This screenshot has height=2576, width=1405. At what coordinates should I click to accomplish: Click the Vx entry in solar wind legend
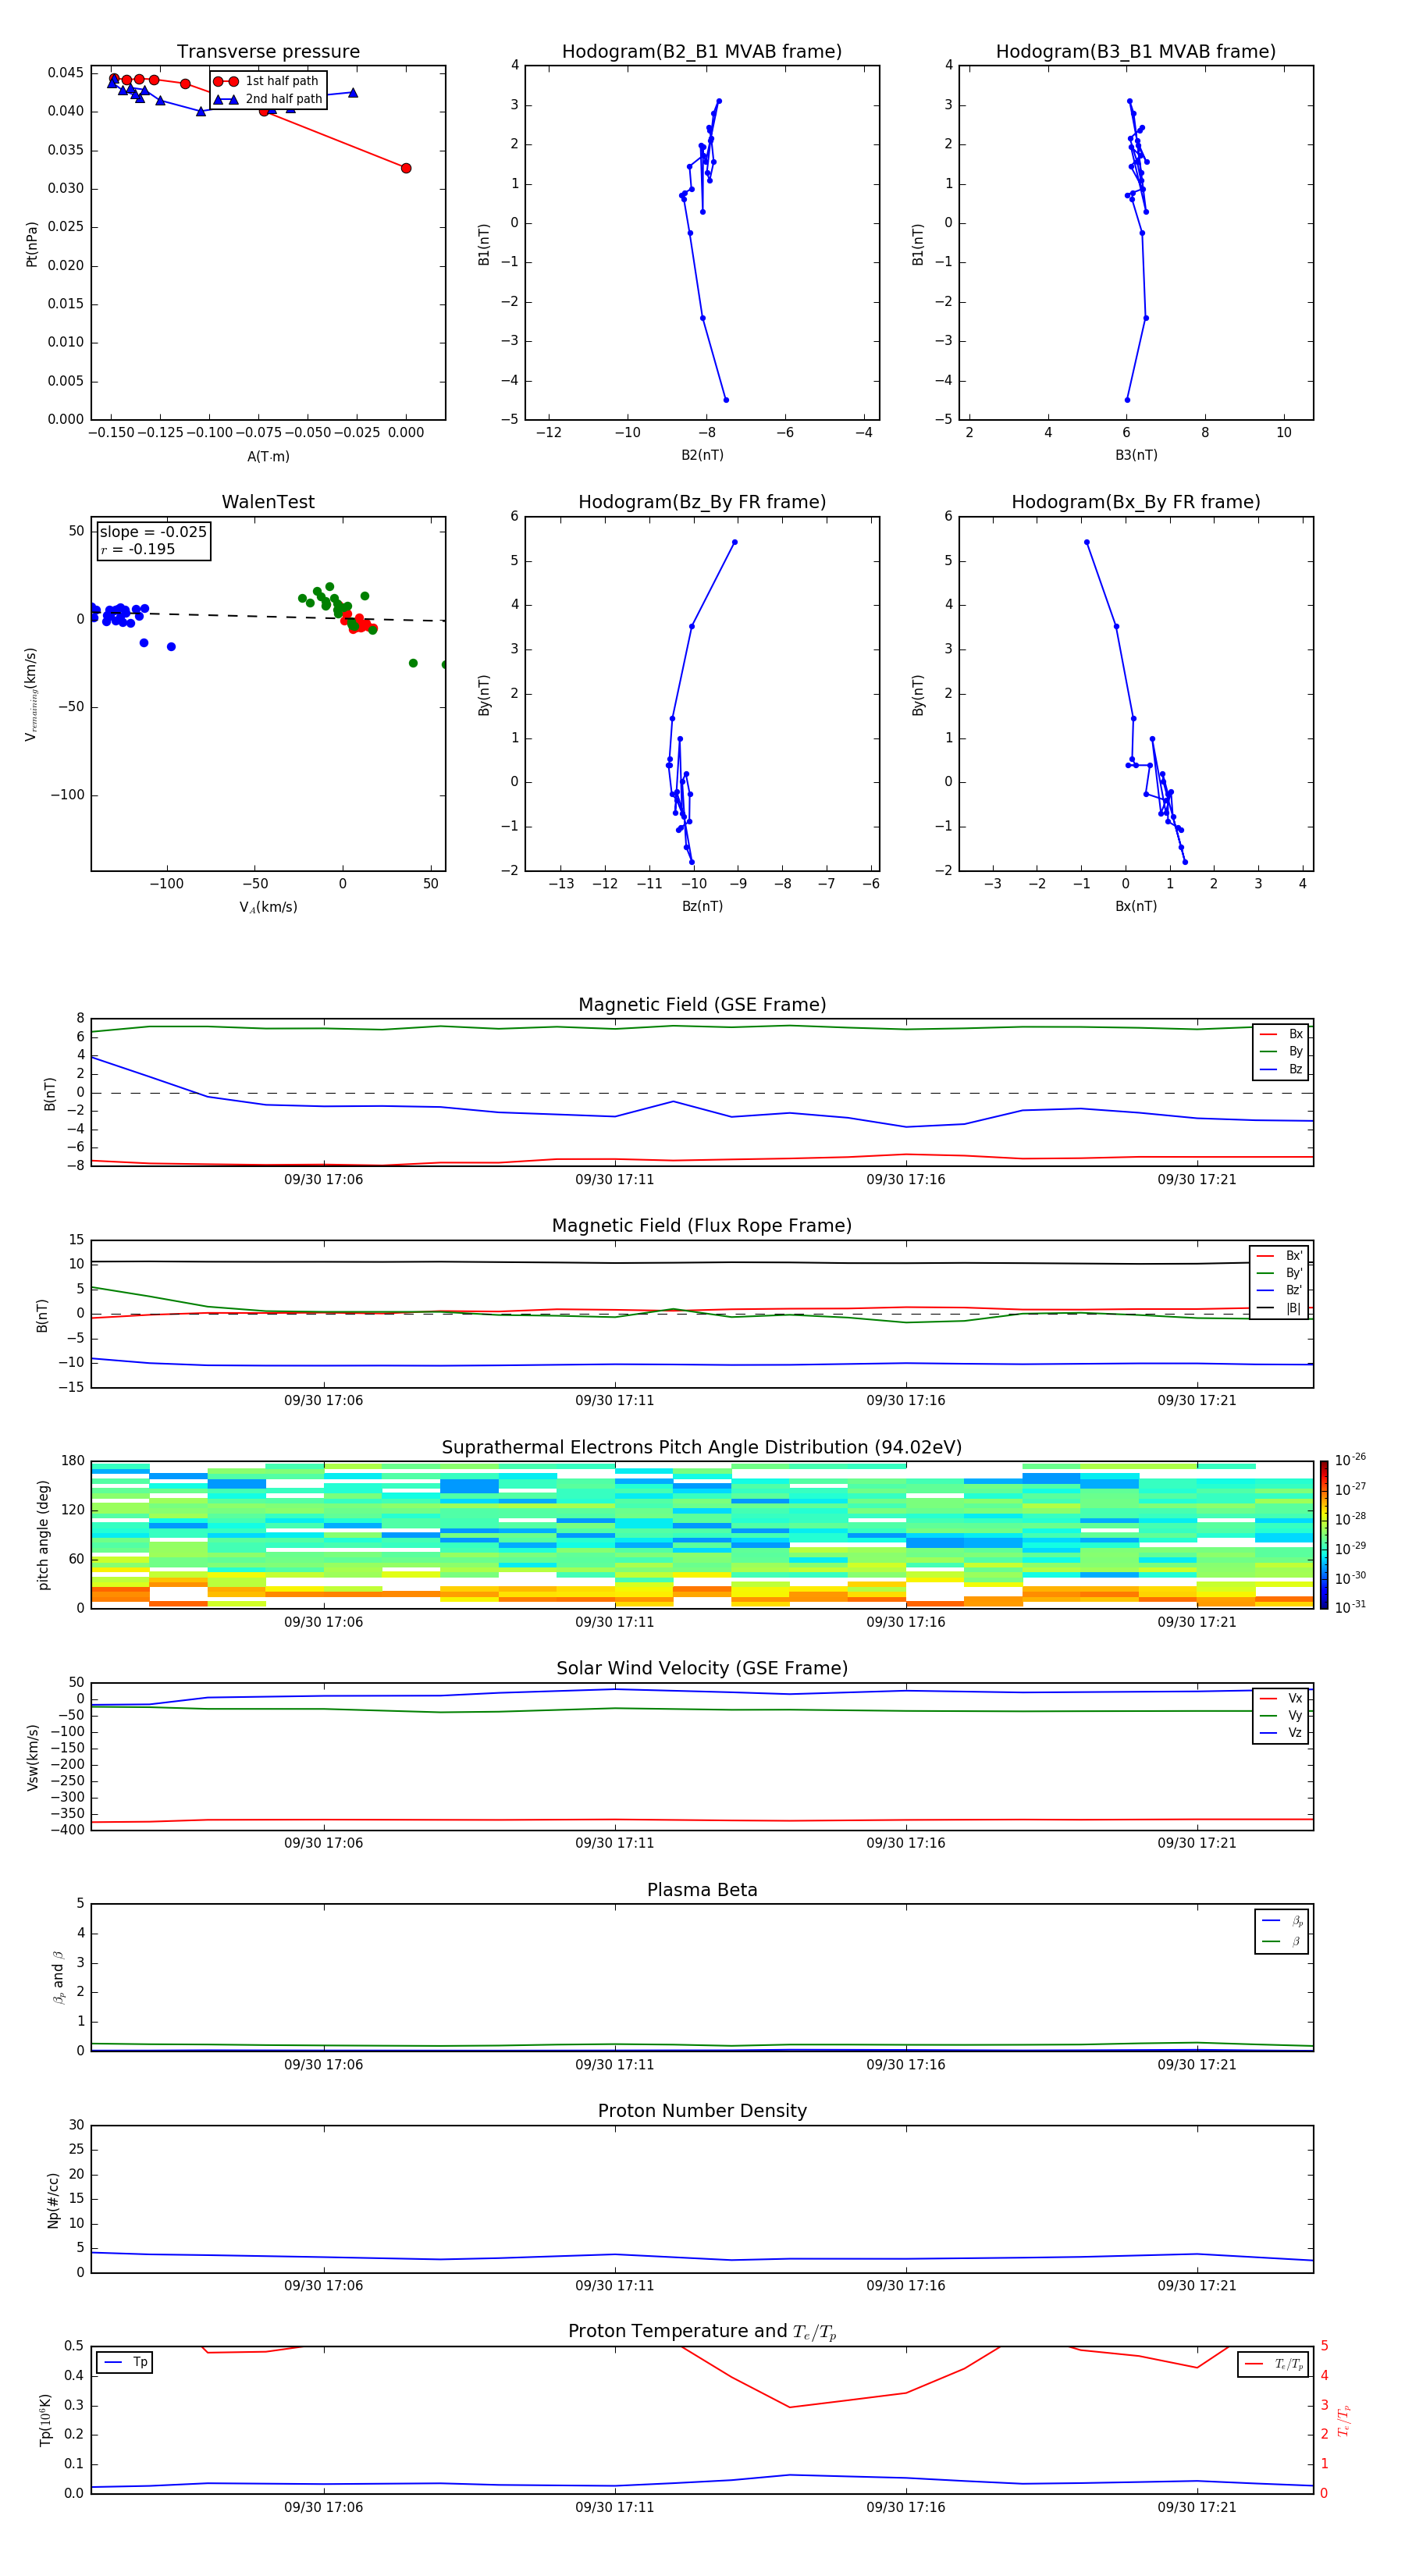click(1281, 1698)
